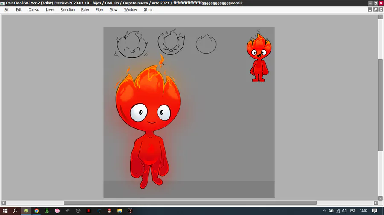
Task: Restore the document window below the title bar
Action: coord(375,9)
